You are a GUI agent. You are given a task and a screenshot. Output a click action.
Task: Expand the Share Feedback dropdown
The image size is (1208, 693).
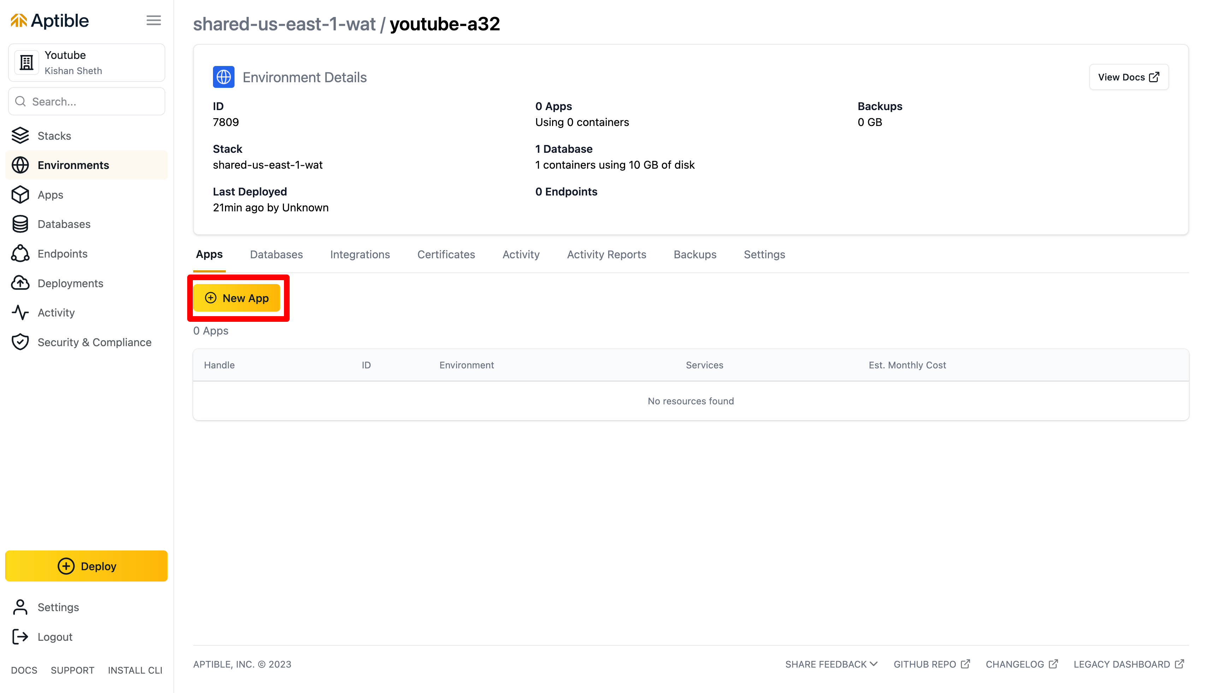click(x=831, y=664)
